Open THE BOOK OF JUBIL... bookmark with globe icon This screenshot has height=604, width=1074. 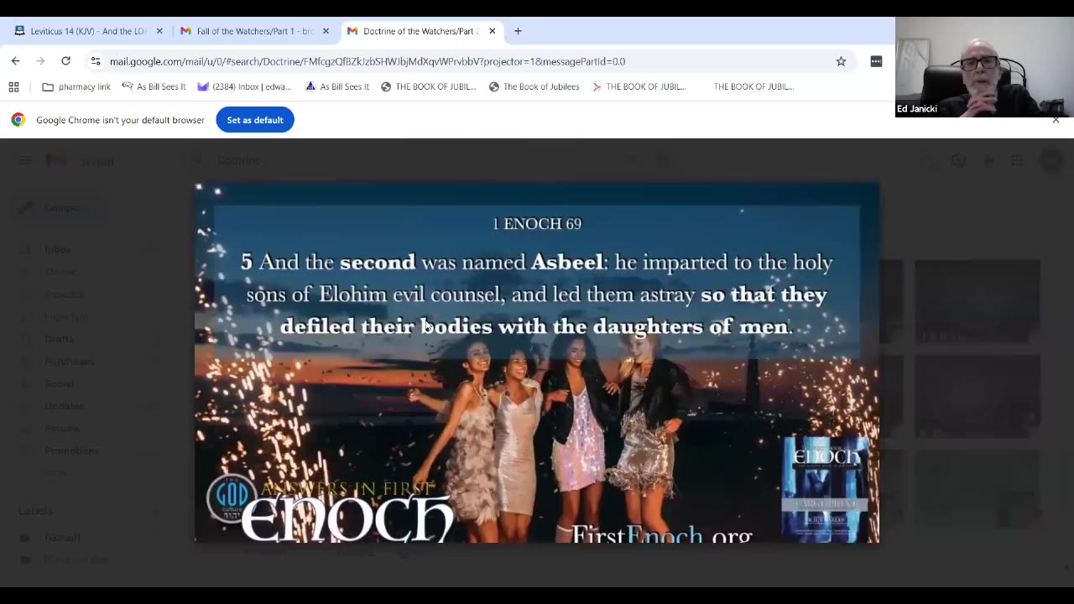click(x=428, y=86)
